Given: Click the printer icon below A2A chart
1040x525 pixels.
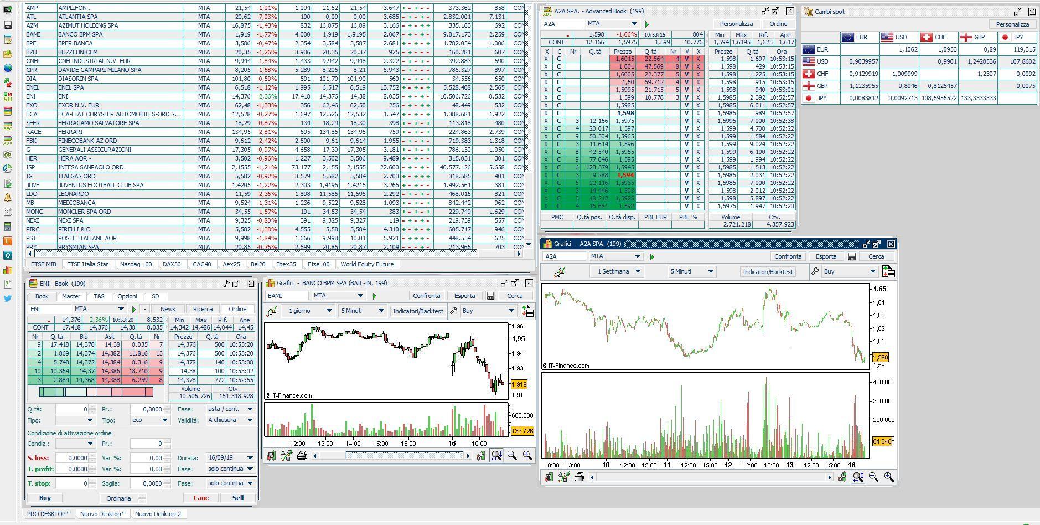Looking at the screenshot, I should 579,477.
